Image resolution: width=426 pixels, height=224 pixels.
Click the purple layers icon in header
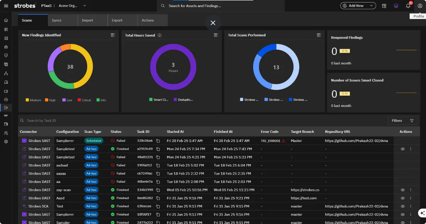pyautogui.click(x=396, y=6)
